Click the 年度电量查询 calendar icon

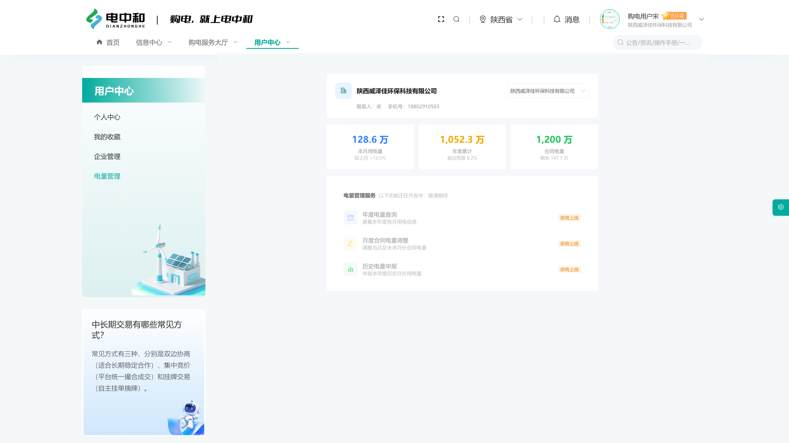point(351,218)
